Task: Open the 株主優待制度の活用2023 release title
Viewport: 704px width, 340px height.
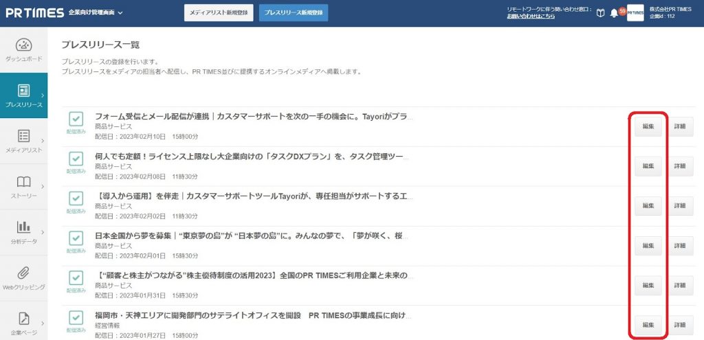Action: point(254,275)
